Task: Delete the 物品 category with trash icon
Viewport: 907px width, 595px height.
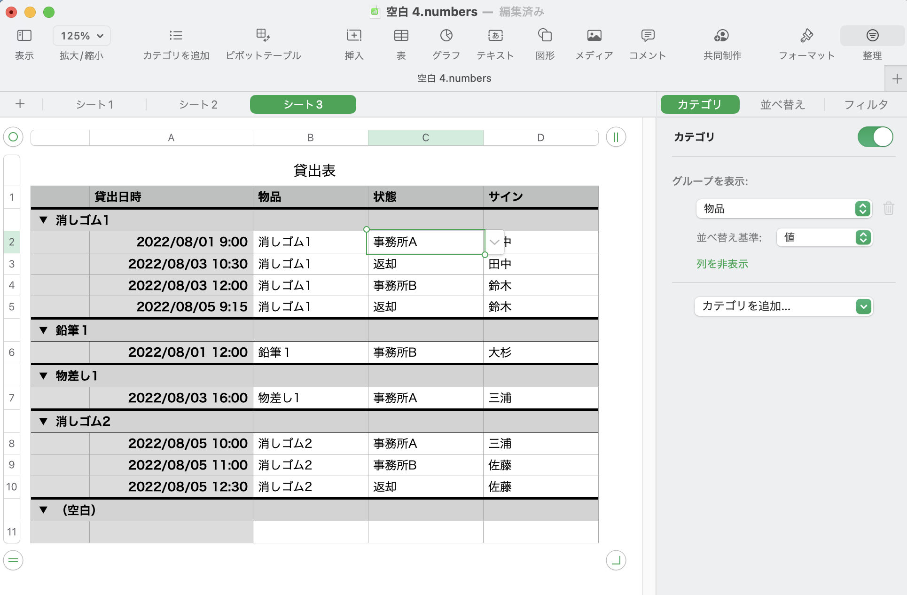Action: (x=888, y=208)
